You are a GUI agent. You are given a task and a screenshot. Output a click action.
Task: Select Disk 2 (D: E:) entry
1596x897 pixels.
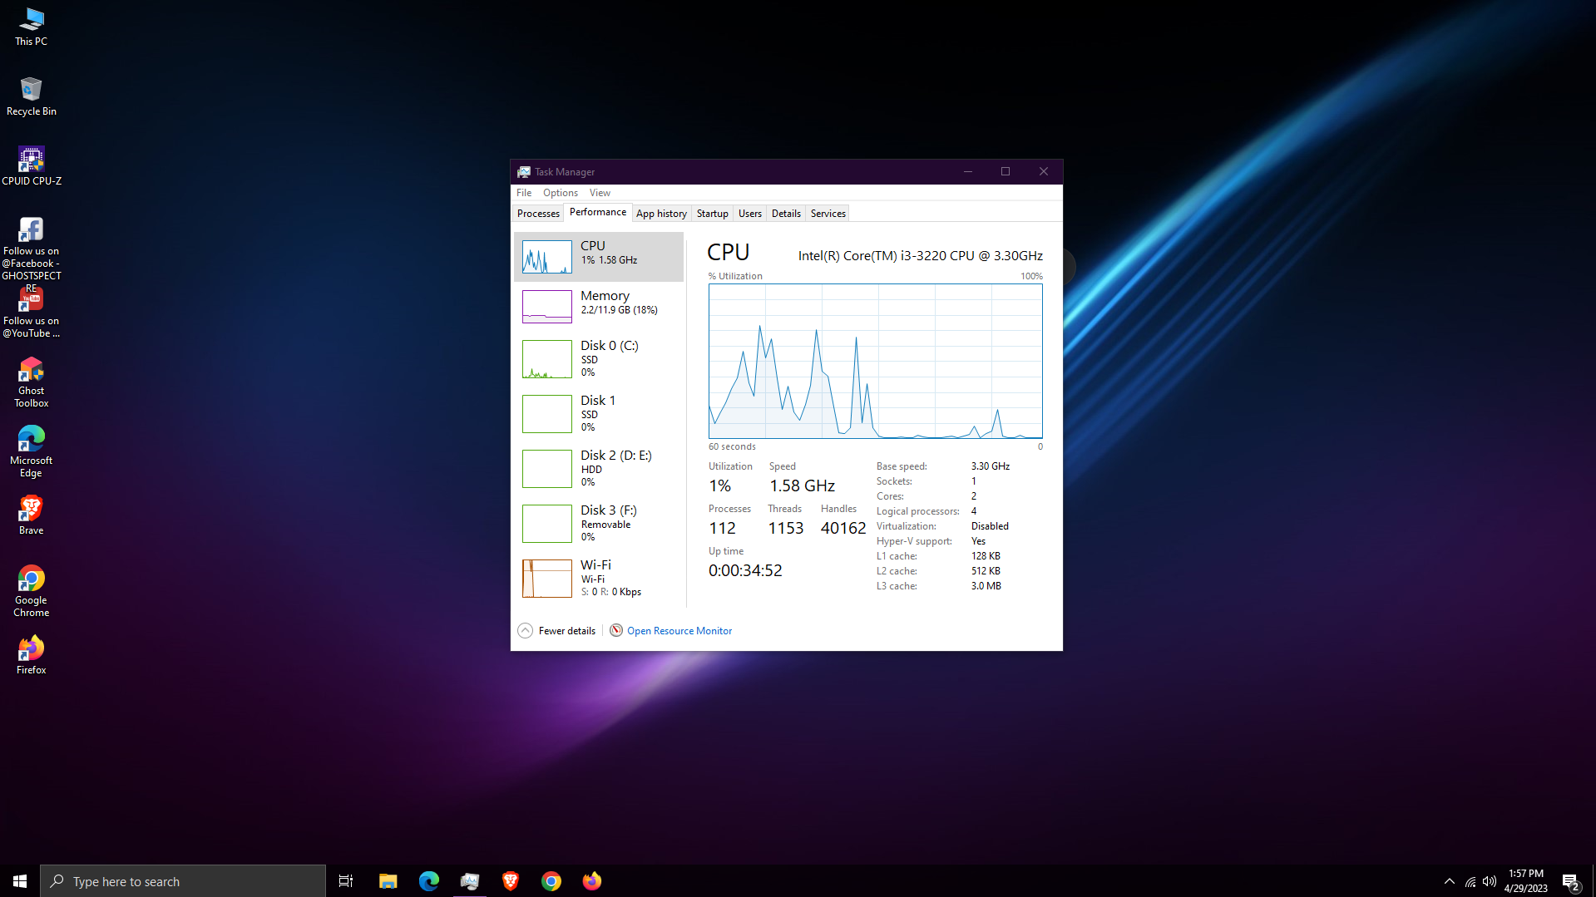599,468
